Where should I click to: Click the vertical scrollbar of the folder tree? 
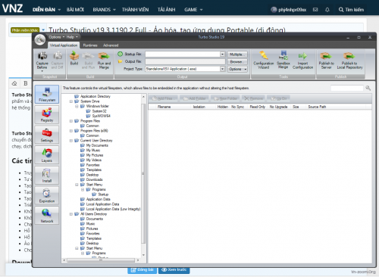(143, 174)
